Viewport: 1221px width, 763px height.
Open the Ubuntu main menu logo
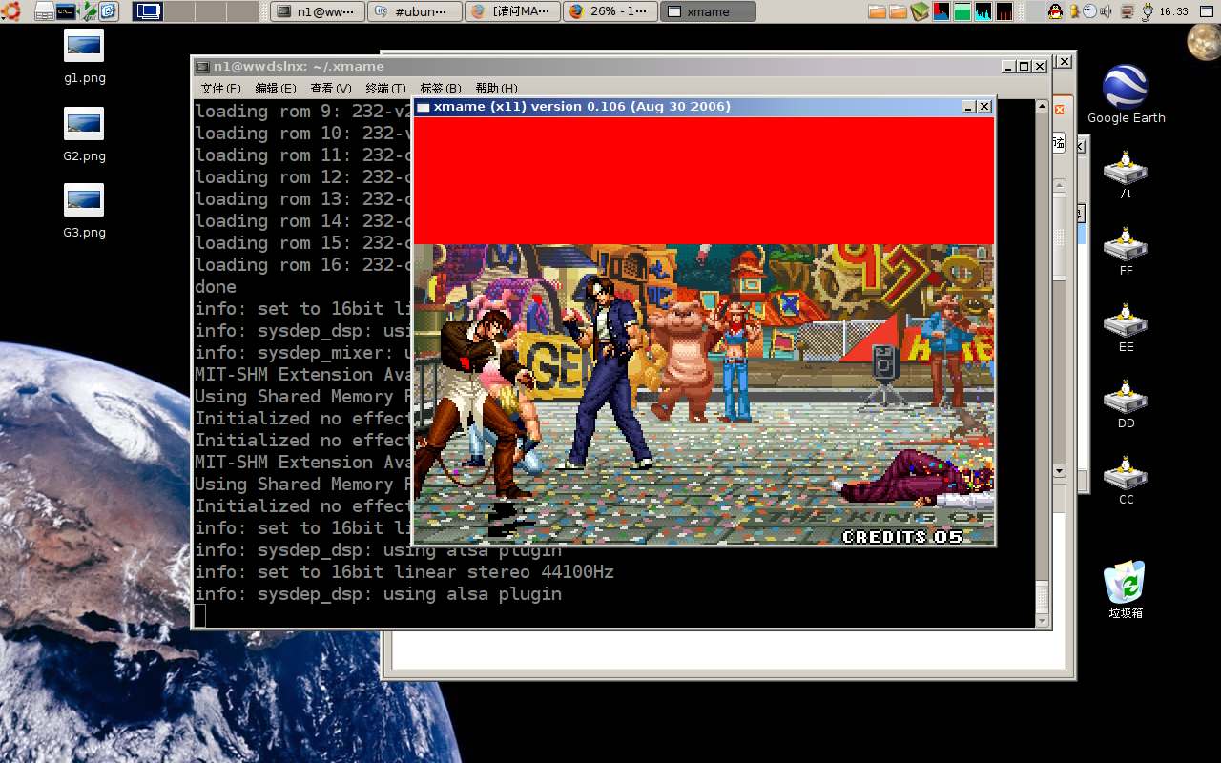10,11
